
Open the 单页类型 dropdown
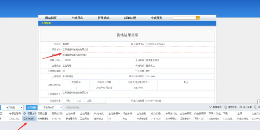[x=12, y=107]
